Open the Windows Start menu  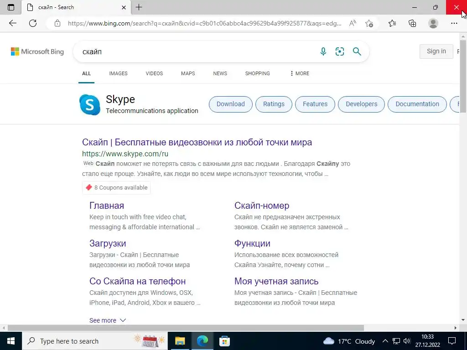[11, 341]
